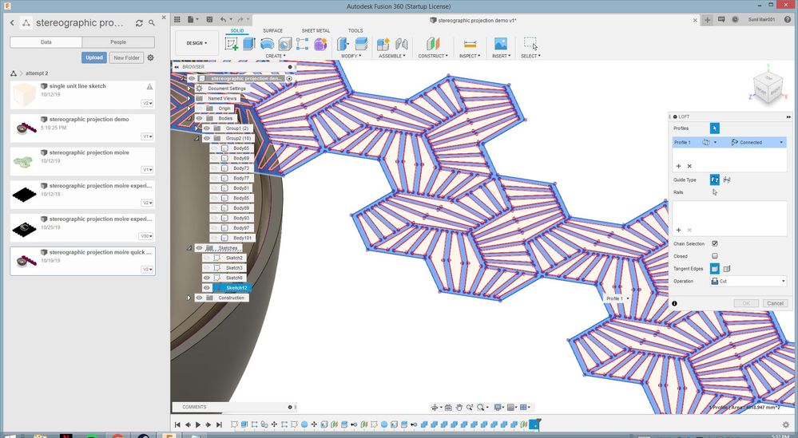The height and width of the screenshot is (438, 798).
Task: Select Rails guide type button
Action: pyautogui.click(x=715, y=180)
